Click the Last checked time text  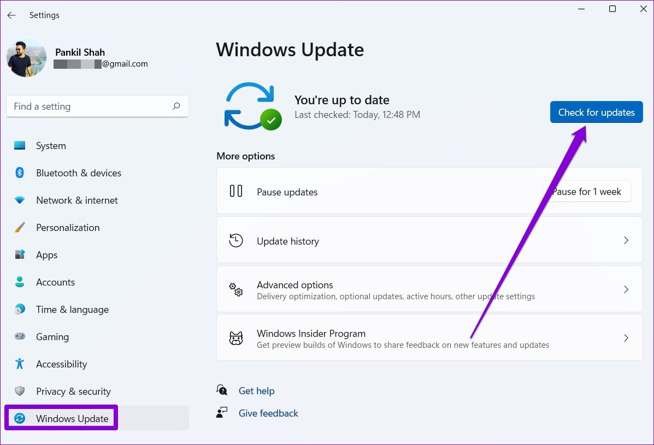point(357,115)
